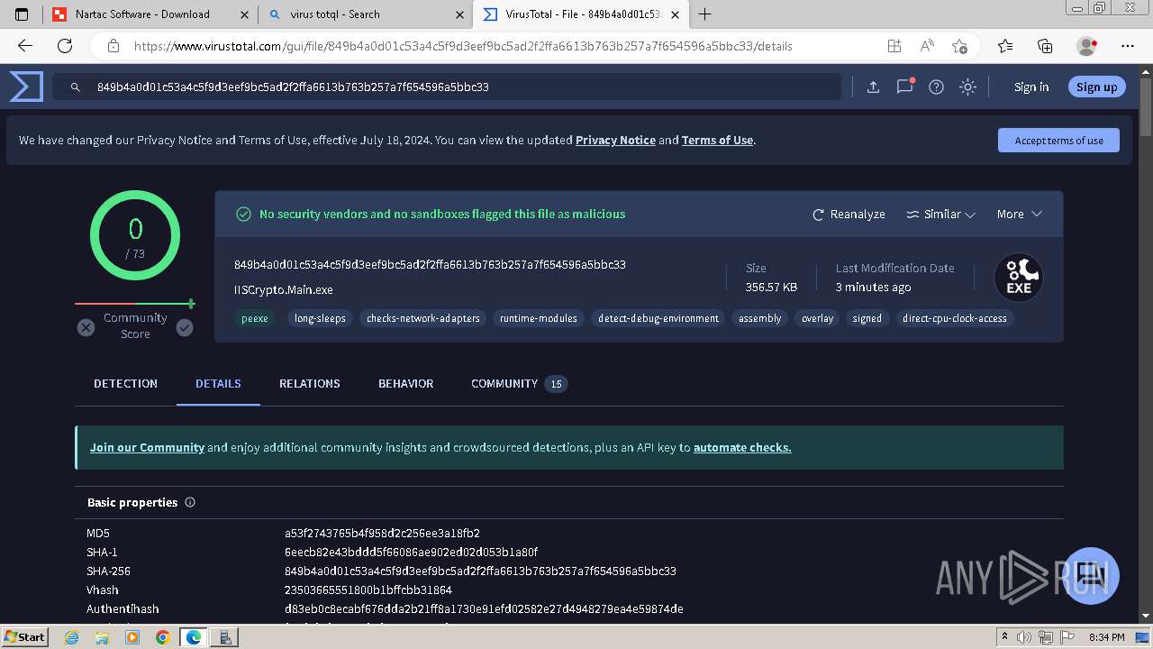Click the apps grid icon in address bar
Viewport: 1153px width, 649px height.
(x=894, y=46)
